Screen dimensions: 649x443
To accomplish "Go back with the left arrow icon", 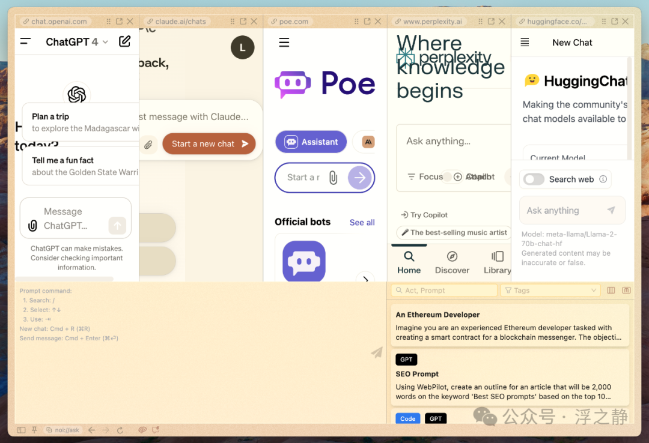I will pyautogui.click(x=91, y=430).
